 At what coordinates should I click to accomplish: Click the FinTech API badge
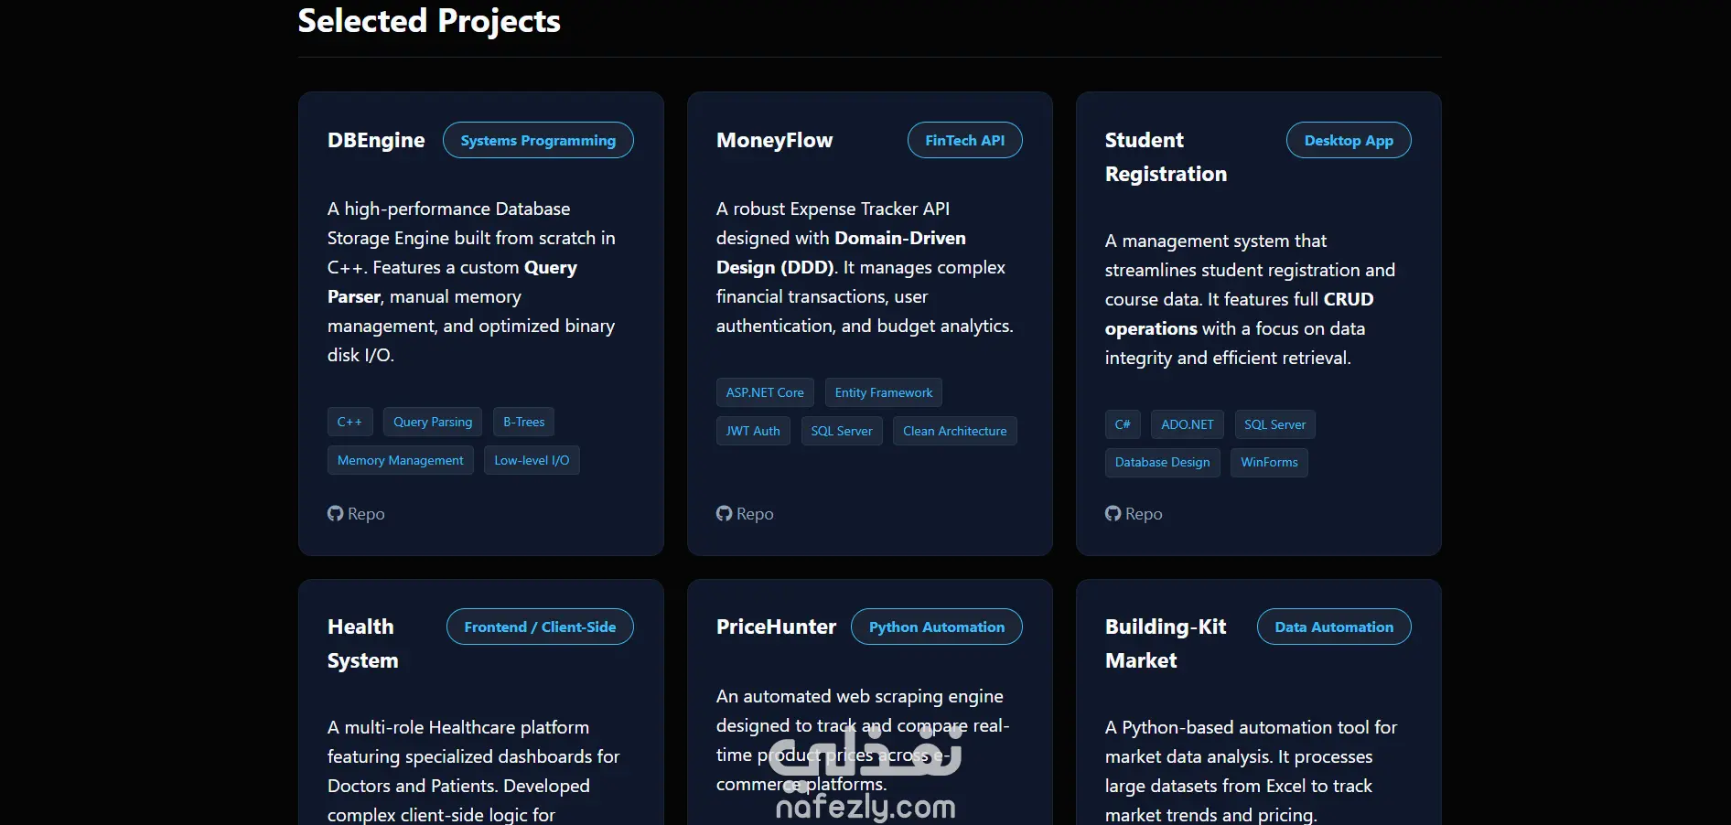point(964,140)
